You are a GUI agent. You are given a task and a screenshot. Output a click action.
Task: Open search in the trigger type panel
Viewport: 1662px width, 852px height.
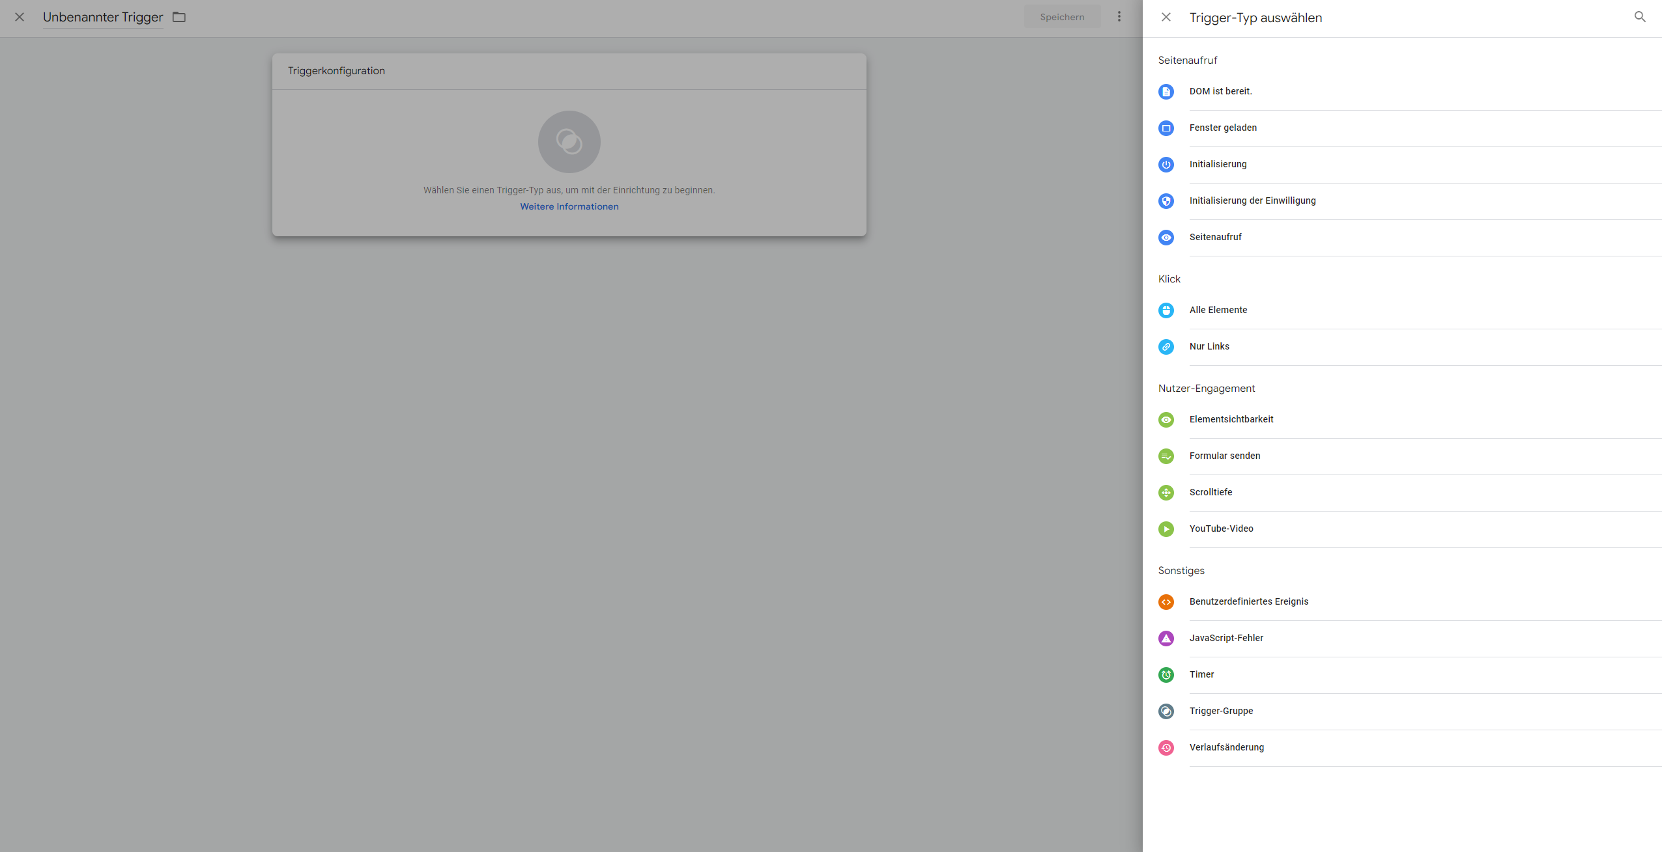pyautogui.click(x=1640, y=17)
